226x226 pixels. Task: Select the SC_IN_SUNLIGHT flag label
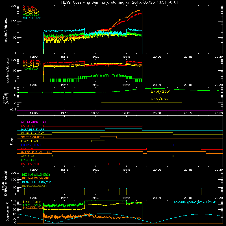(32, 133)
